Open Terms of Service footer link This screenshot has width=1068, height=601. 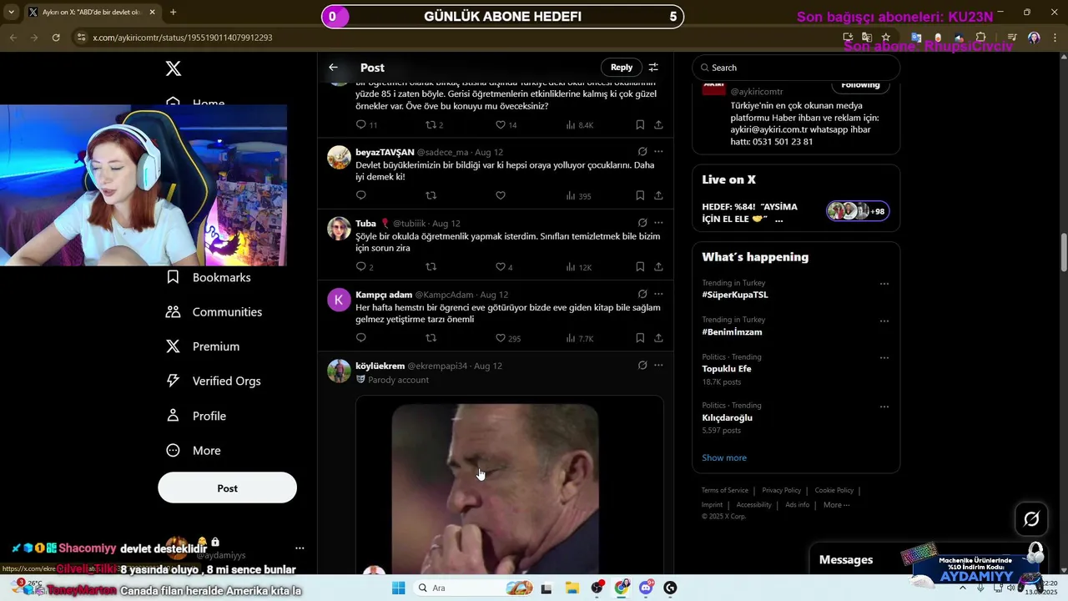click(724, 491)
